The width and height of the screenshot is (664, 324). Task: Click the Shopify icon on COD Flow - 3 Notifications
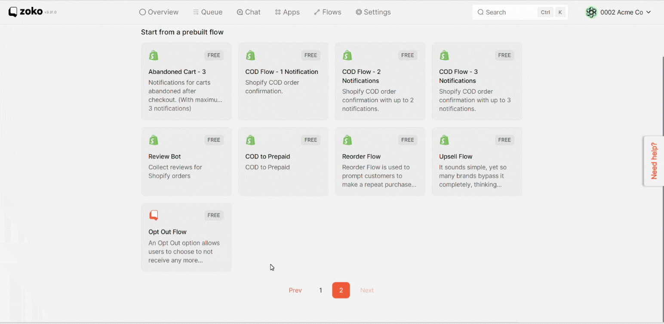pos(444,55)
